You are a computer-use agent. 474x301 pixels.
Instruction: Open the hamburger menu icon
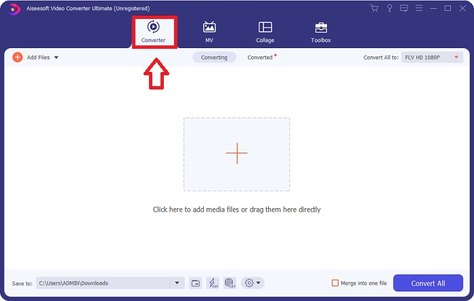tap(418, 8)
